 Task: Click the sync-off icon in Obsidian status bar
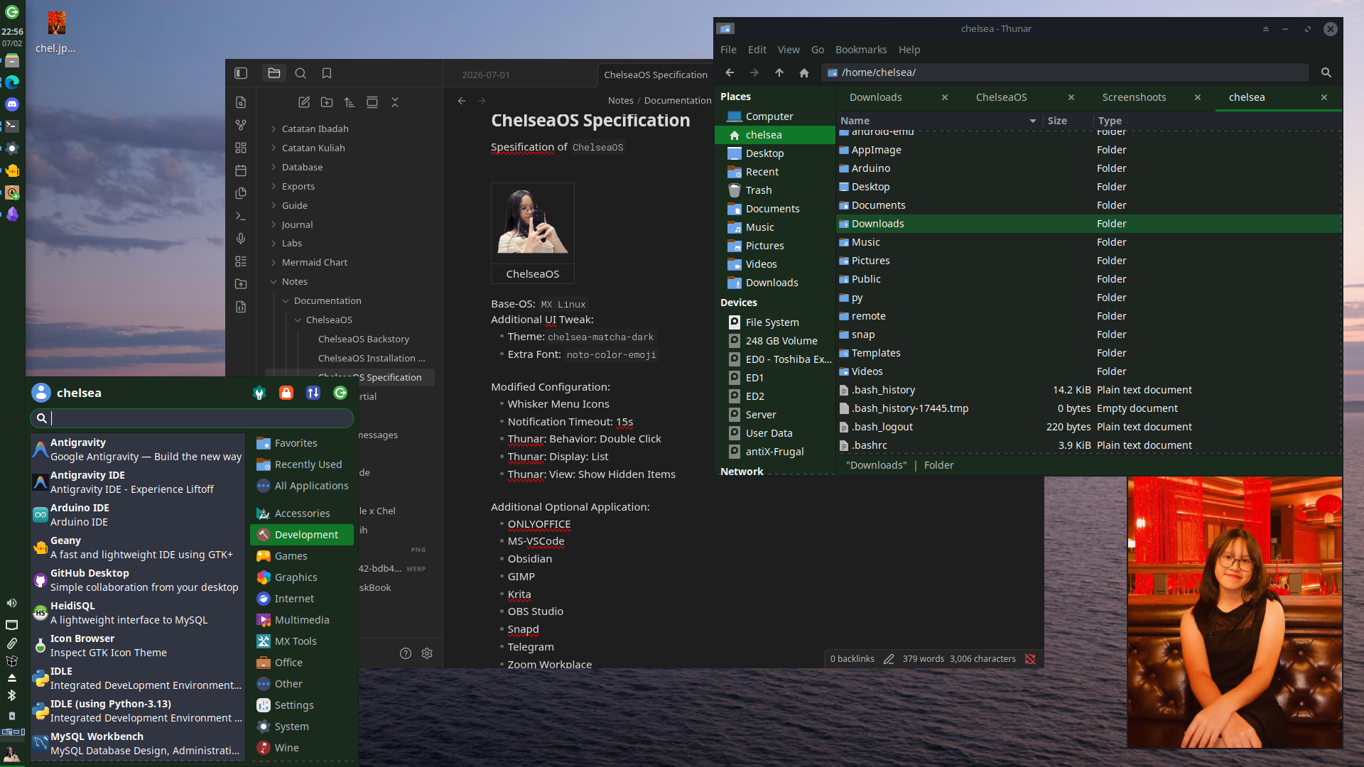[1030, 659]
